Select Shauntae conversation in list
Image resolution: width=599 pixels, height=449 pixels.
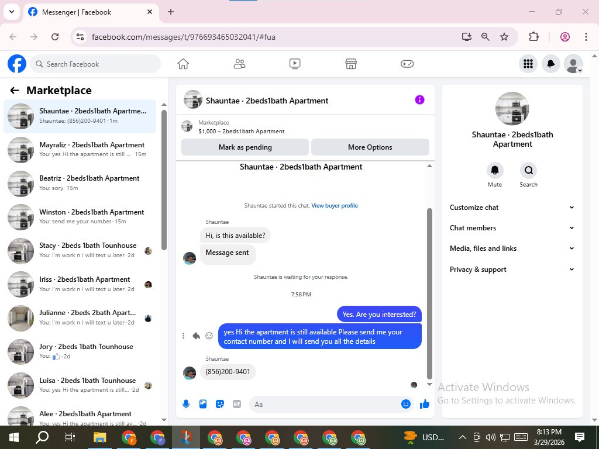(x=80, y=116)
